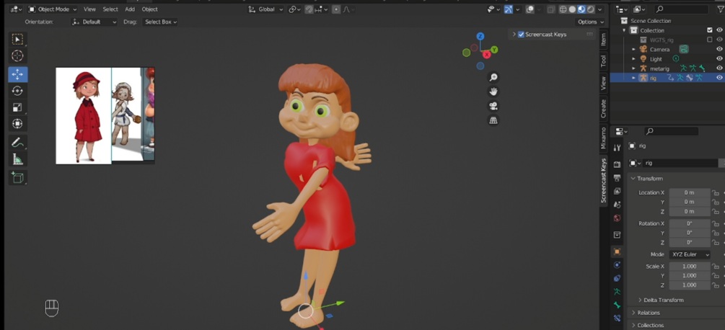
Task: Select the Scale tool
Action: (17, 107)
